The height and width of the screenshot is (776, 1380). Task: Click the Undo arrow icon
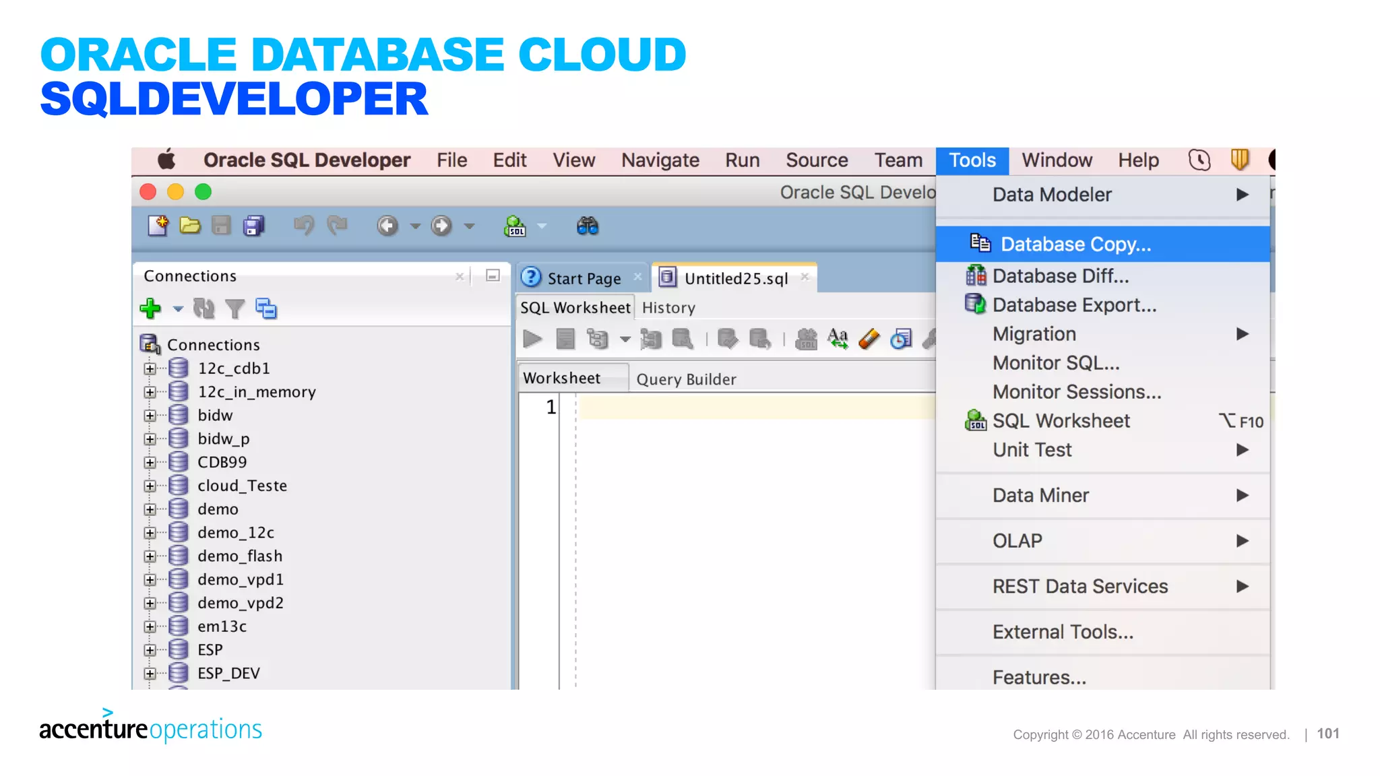[304, 226]
